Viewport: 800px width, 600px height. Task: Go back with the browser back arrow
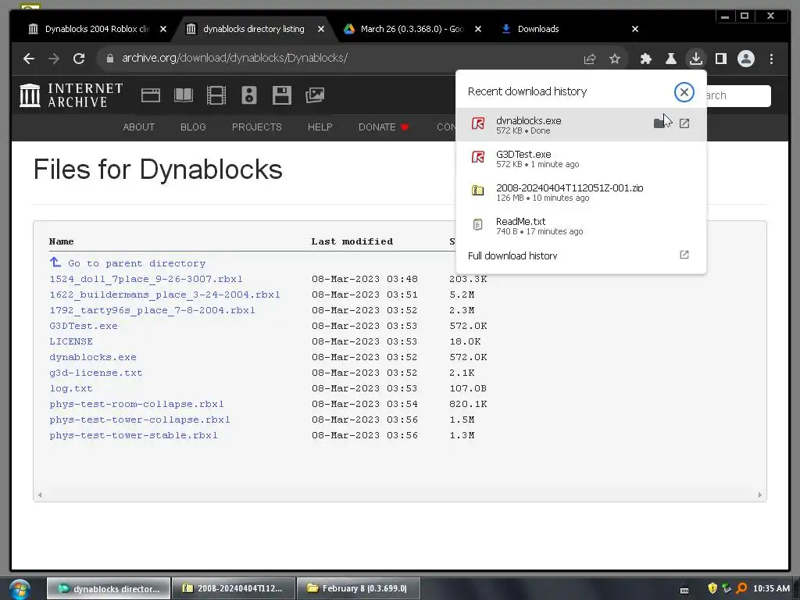(x=29, y=59)
